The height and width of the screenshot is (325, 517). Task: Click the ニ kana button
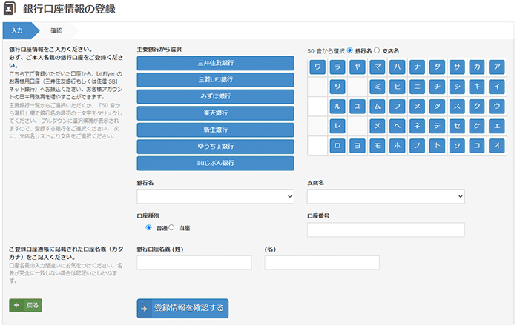pyautogui.click(x=418, y=87)
